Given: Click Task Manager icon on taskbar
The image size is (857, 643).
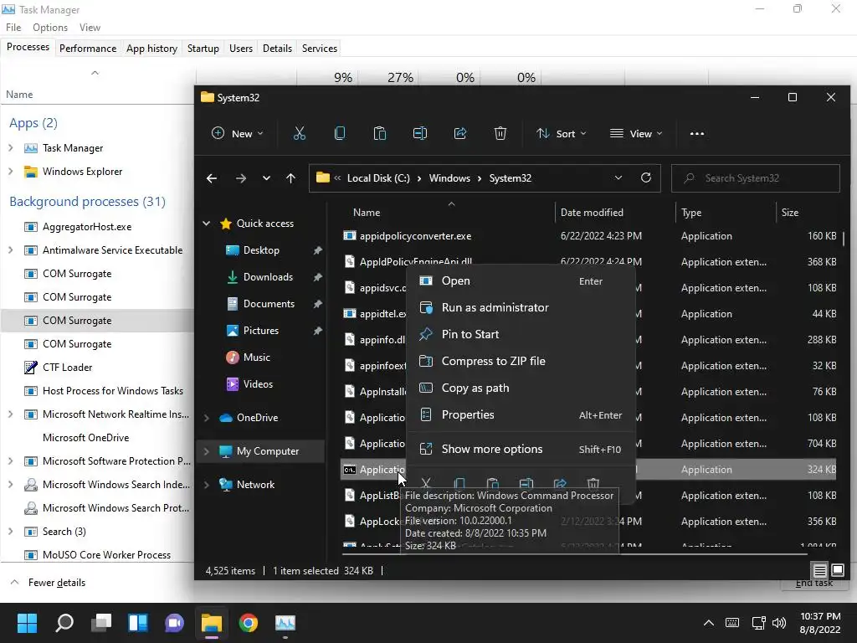Looking at the screenshot, I should [x=285, y=623].
